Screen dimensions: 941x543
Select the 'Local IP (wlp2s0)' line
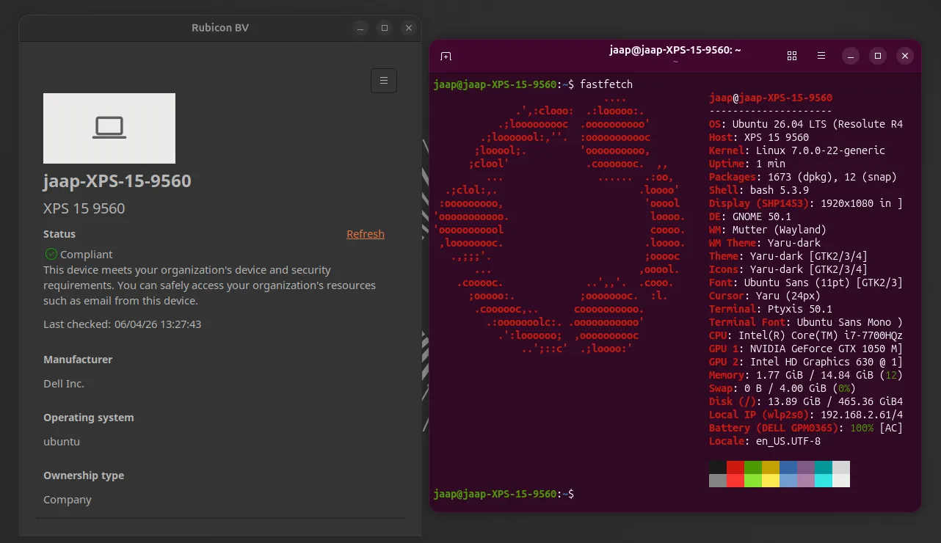[806, 415]
